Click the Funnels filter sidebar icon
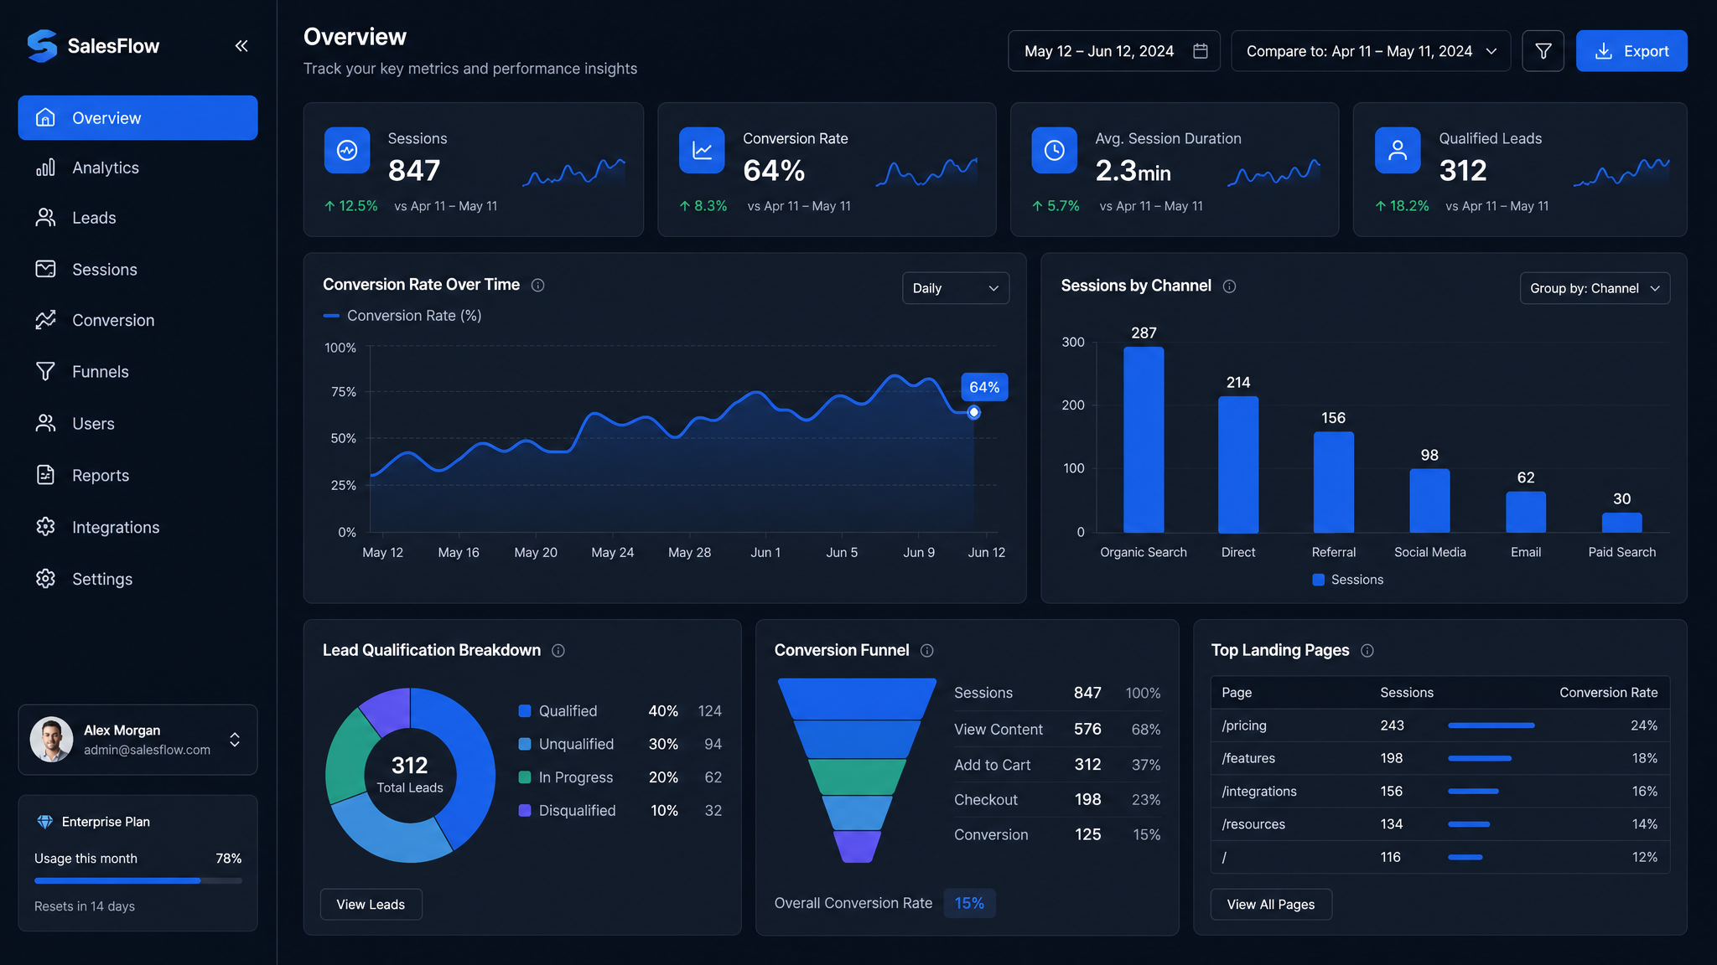1717x965 pixels. tap(45, 371)
